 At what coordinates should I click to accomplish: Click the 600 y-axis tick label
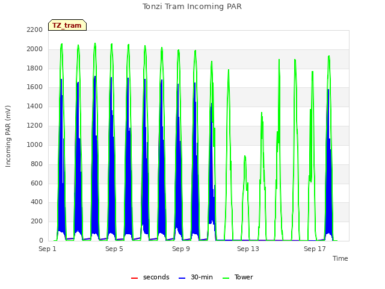tap(37, 183)
